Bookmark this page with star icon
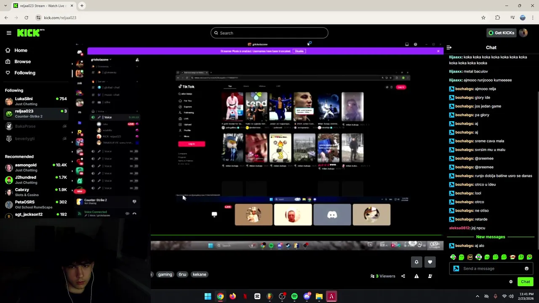This screenshot has height=303, width=539. 483,18
